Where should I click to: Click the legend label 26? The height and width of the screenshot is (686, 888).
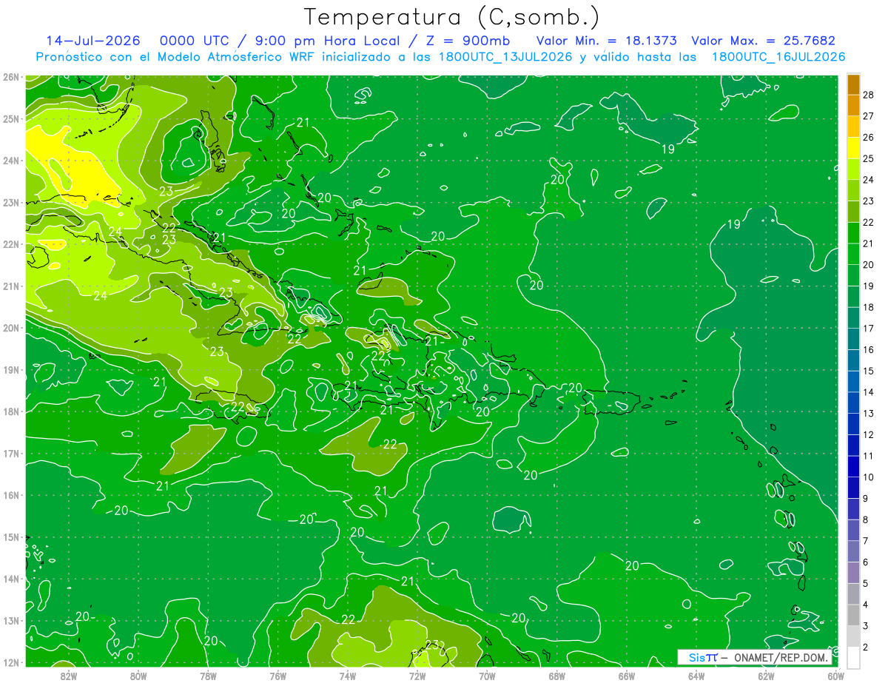(x=869, y=137)
